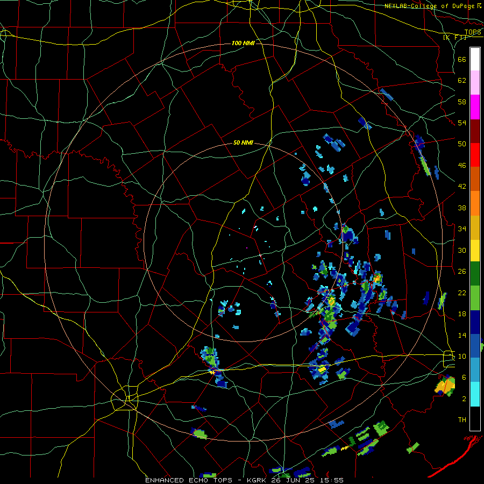Click the legend value "46"

pyautogui.click(x=462, y=166)
